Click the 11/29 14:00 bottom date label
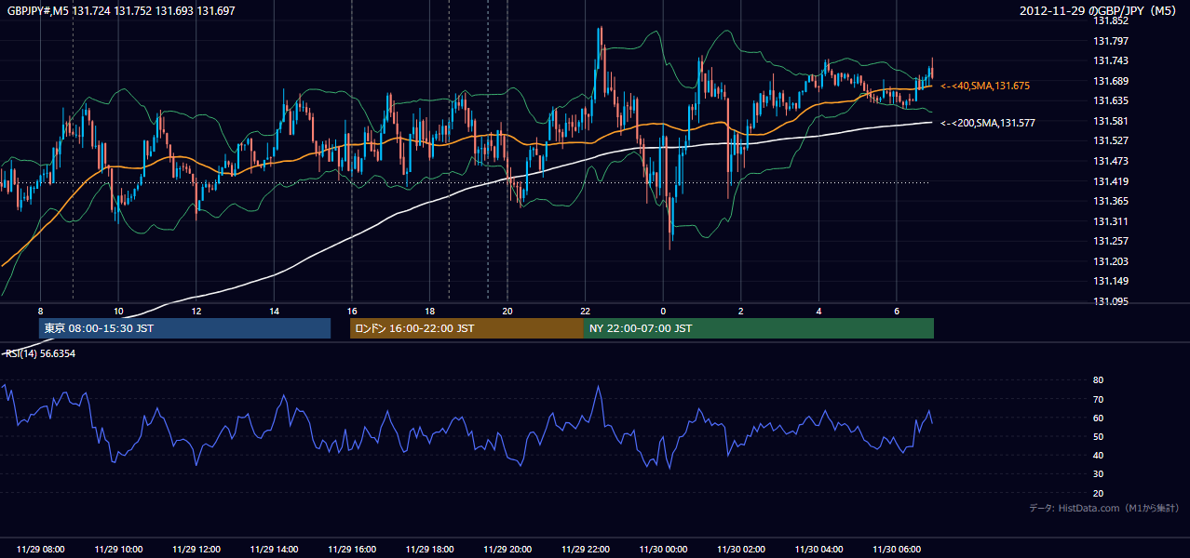This screenshot has width=1190, height=558. click(274, 549)
